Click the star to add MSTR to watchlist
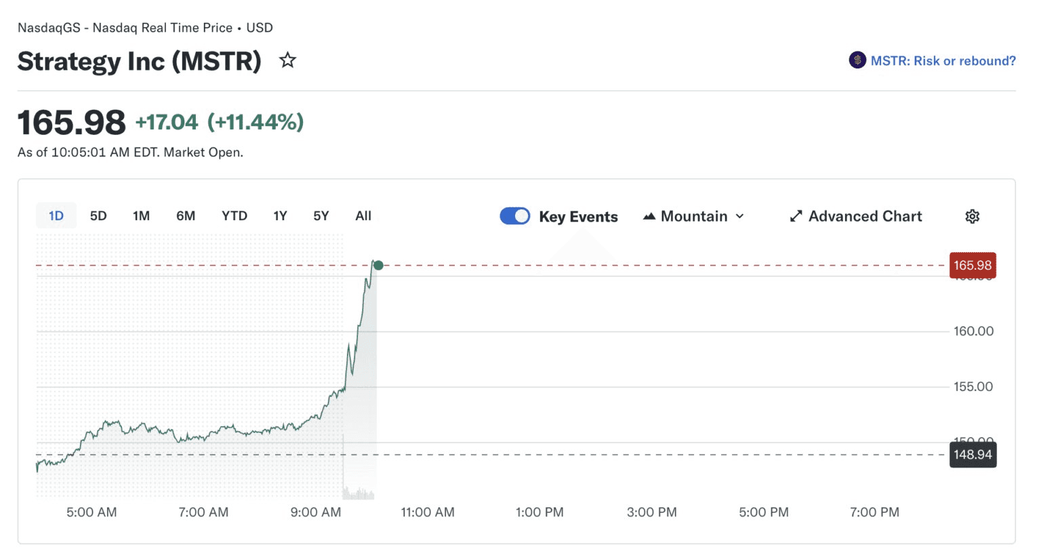The image size is (1041, 559). click(287, 60)
